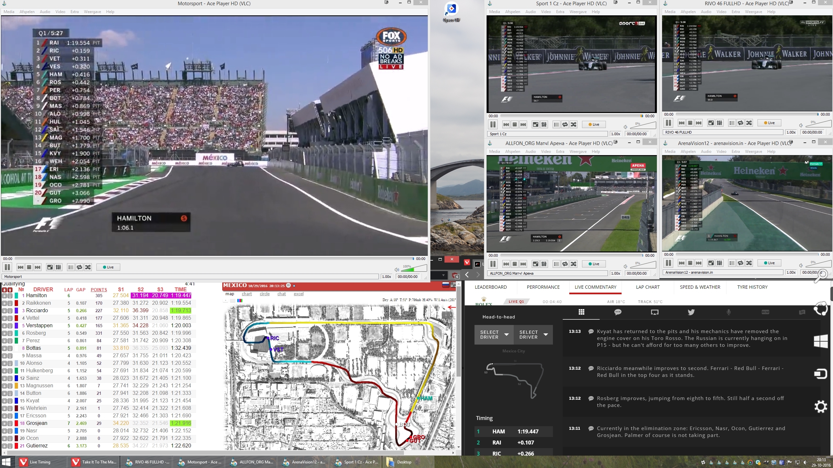The image size is (833, 468).
Task: Toggle loop mode in the ALLFON_ORG player window
Action: [565, 264]
